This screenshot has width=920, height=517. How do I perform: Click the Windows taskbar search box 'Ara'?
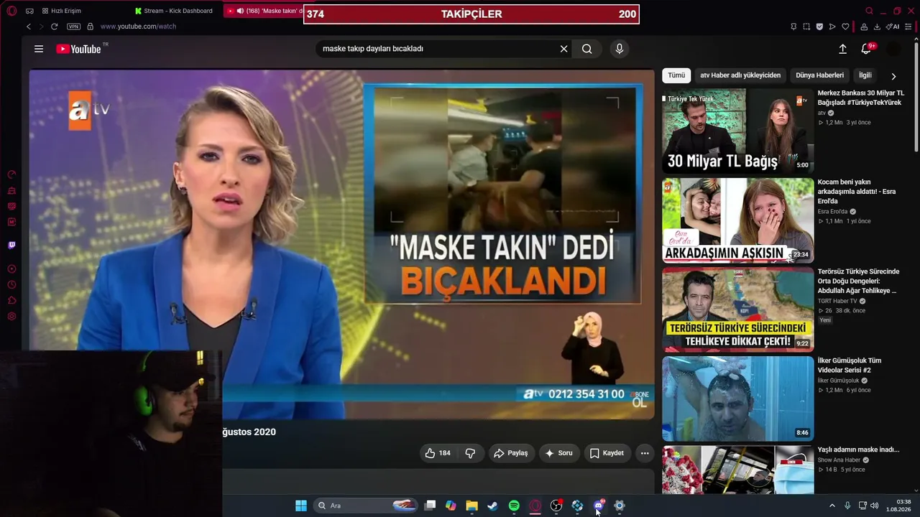pyautogui.click(x=367, y=506)
